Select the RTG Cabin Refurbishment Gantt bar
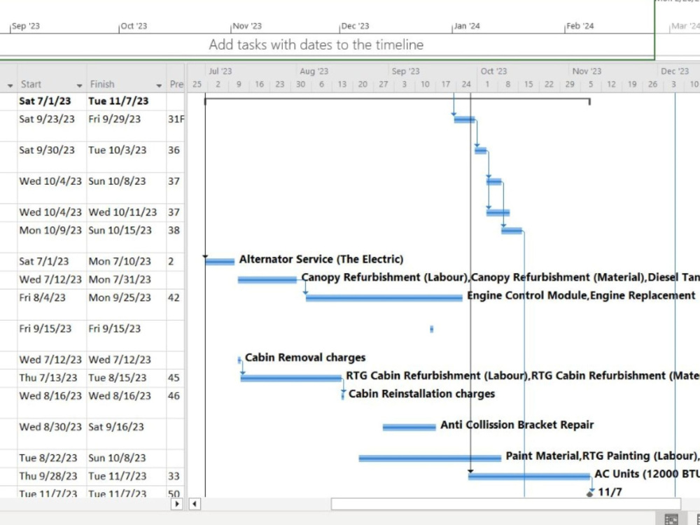700x525 pixels. pos(291,379)
